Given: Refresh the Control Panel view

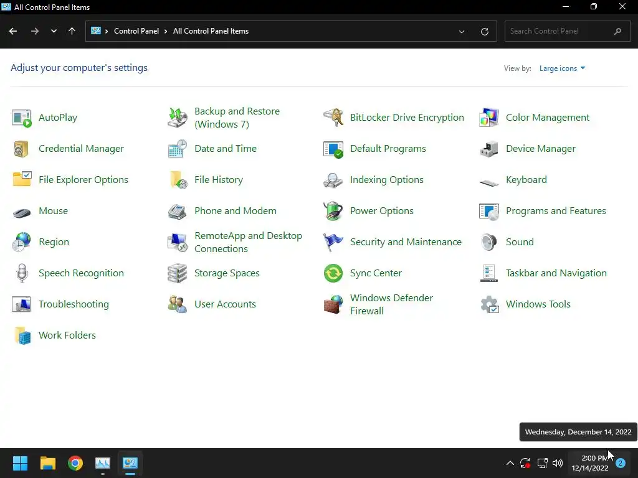Looking at the screenshot, I should (484, 31).
